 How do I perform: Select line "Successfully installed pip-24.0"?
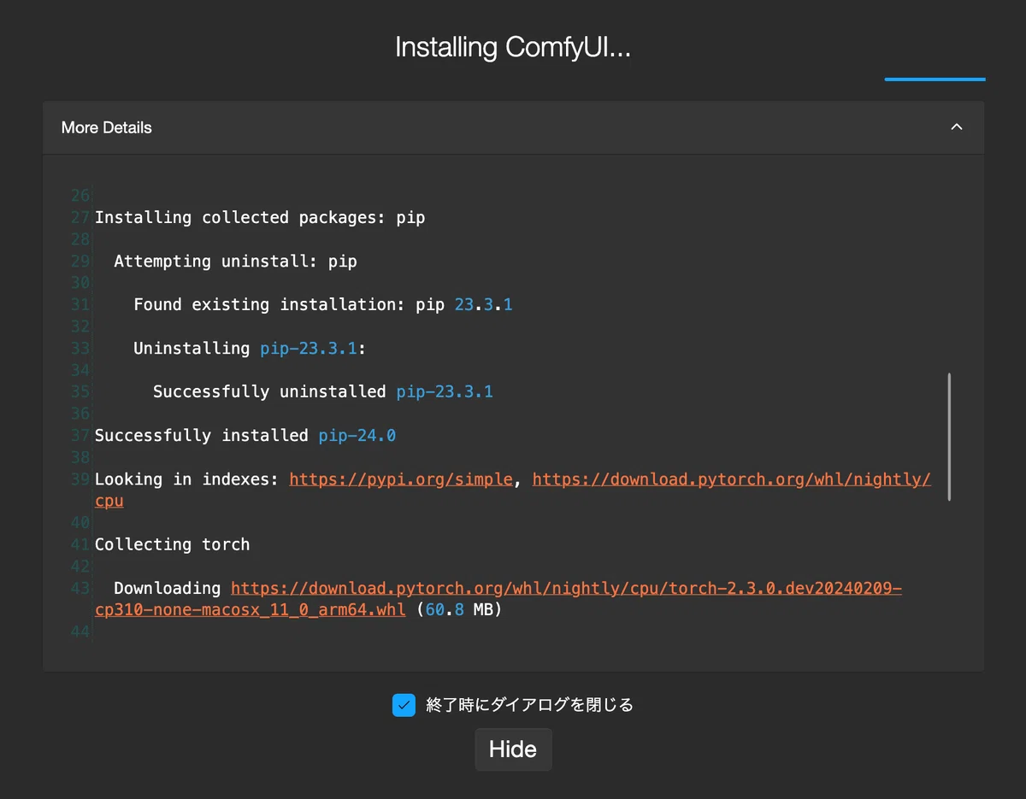tap(245, 436)
